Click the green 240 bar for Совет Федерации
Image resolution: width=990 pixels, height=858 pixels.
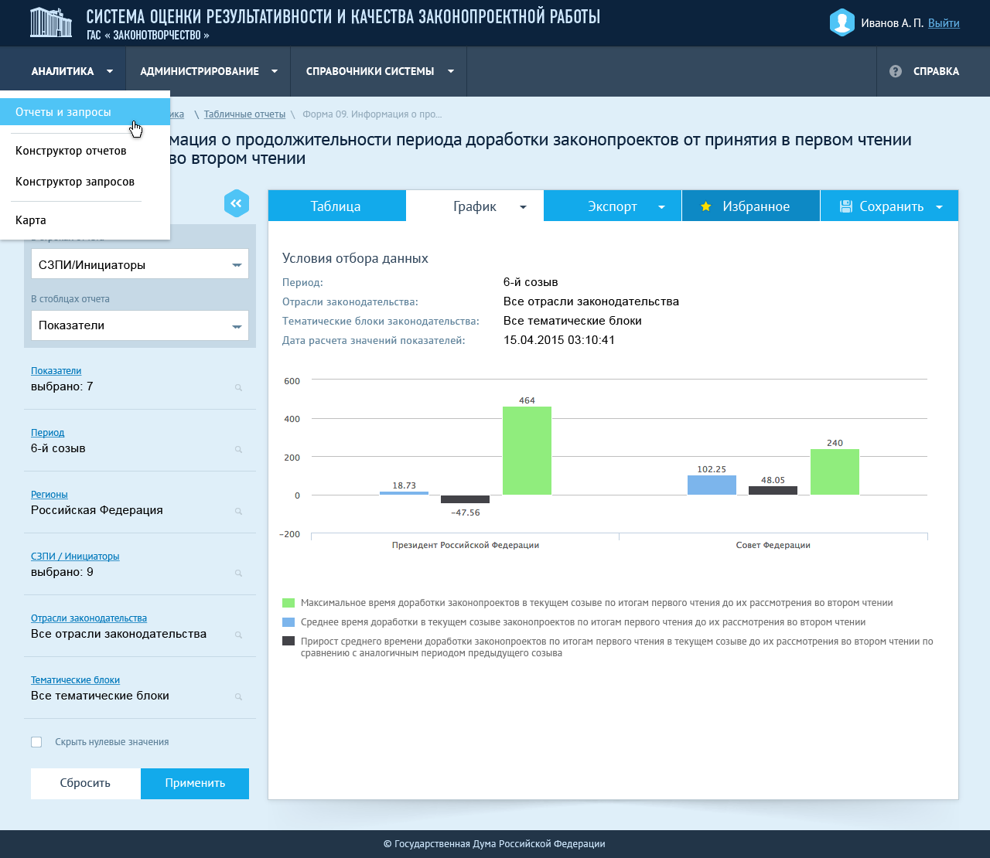(835, 472)
